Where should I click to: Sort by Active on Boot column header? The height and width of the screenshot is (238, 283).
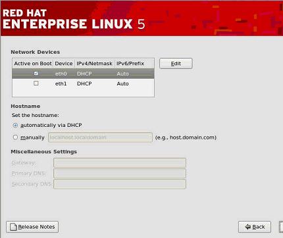[x=33, y=64]
